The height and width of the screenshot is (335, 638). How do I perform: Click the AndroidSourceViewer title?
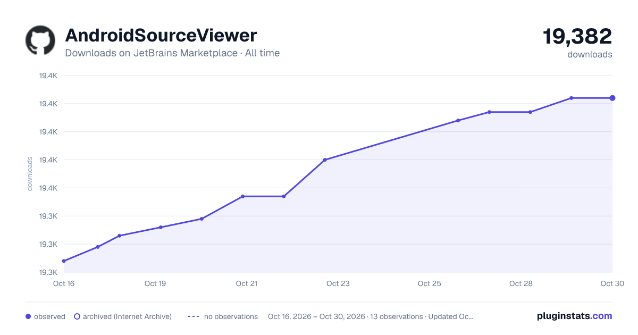pyautogui.click(x=161, y=35)
